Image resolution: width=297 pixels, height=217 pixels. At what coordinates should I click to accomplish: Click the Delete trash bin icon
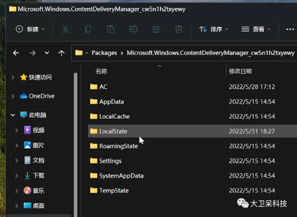pos(178,29)
